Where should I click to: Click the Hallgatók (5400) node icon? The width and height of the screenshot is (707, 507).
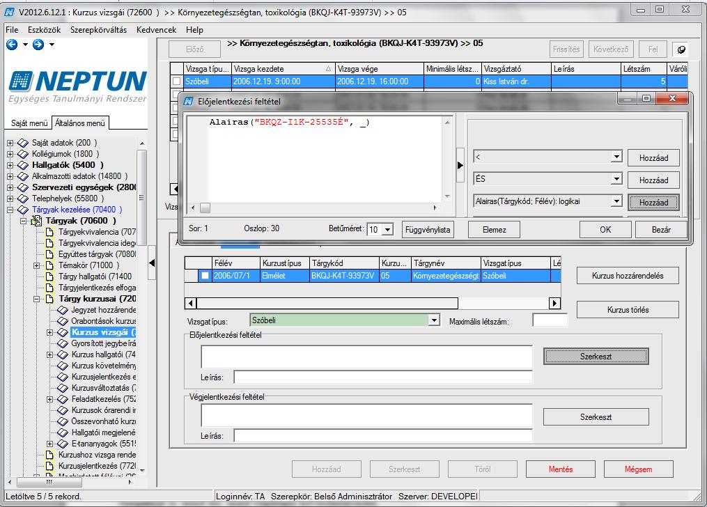point(23,165)
